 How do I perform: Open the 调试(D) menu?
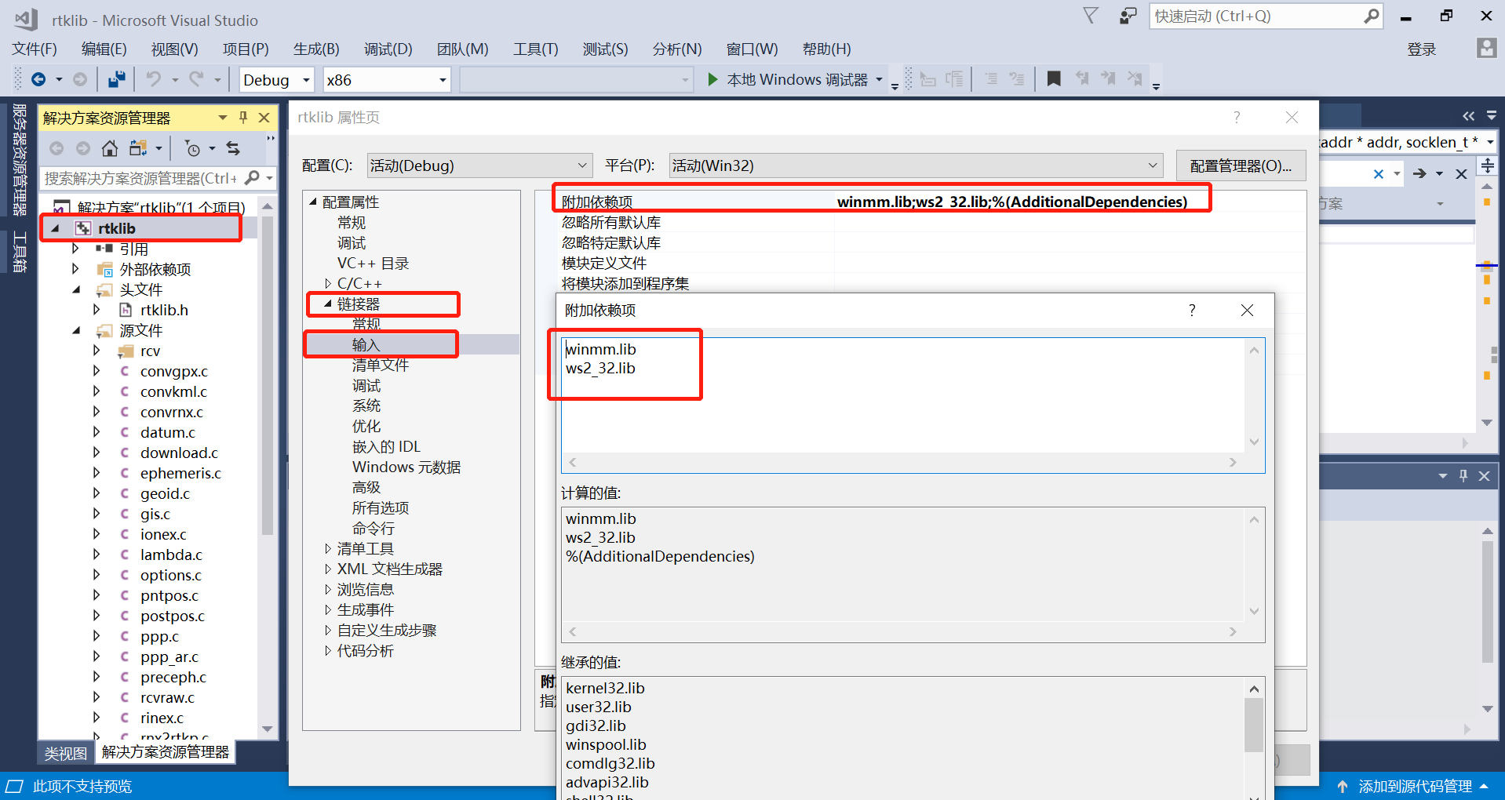pyautogui.click(x=388, y=49)
